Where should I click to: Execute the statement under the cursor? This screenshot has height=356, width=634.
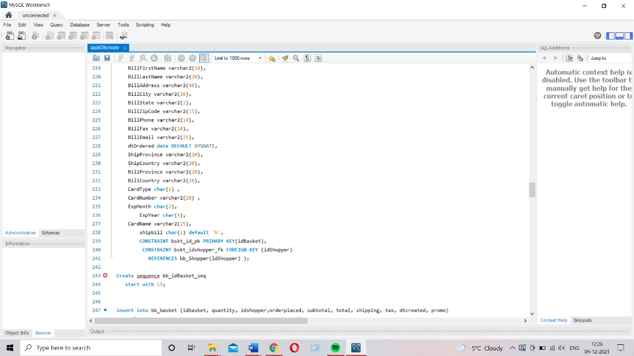(x=132, y=58)
